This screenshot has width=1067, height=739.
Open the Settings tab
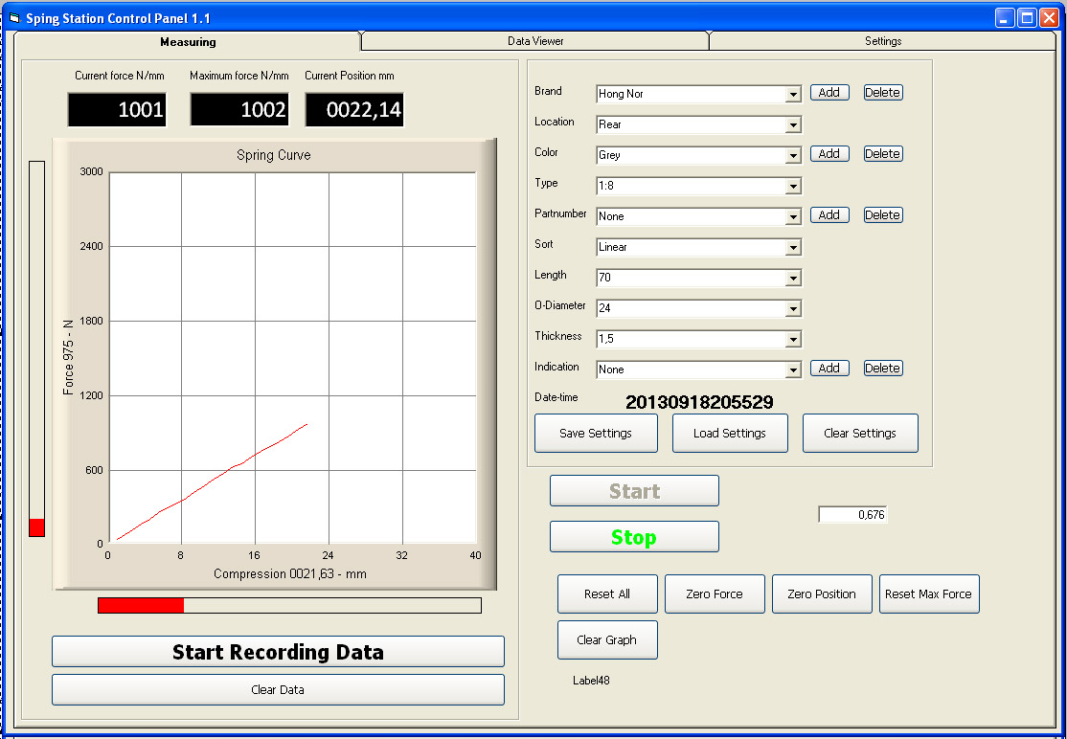tap(882, 41)
